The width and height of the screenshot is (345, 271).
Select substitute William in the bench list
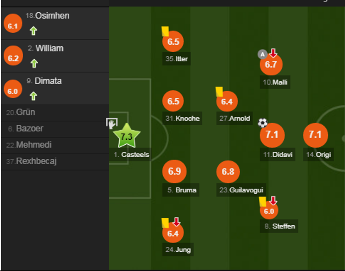tap(49, 48)
